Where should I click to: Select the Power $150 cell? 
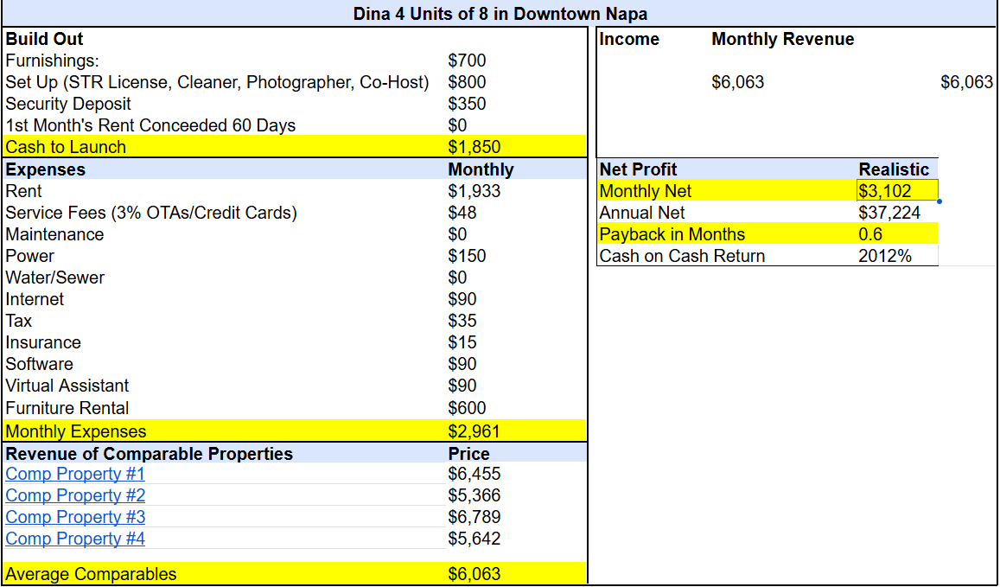467,256
